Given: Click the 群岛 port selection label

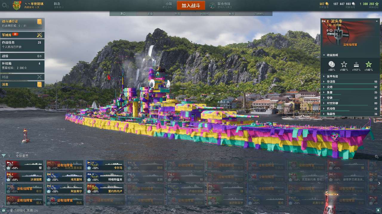Looking at the screenshot, I should [x=57, y=4].
